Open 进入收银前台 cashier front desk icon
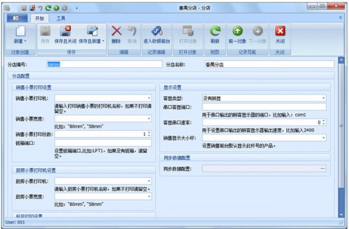This screenshot has width=349, height=229. (157, 31)
